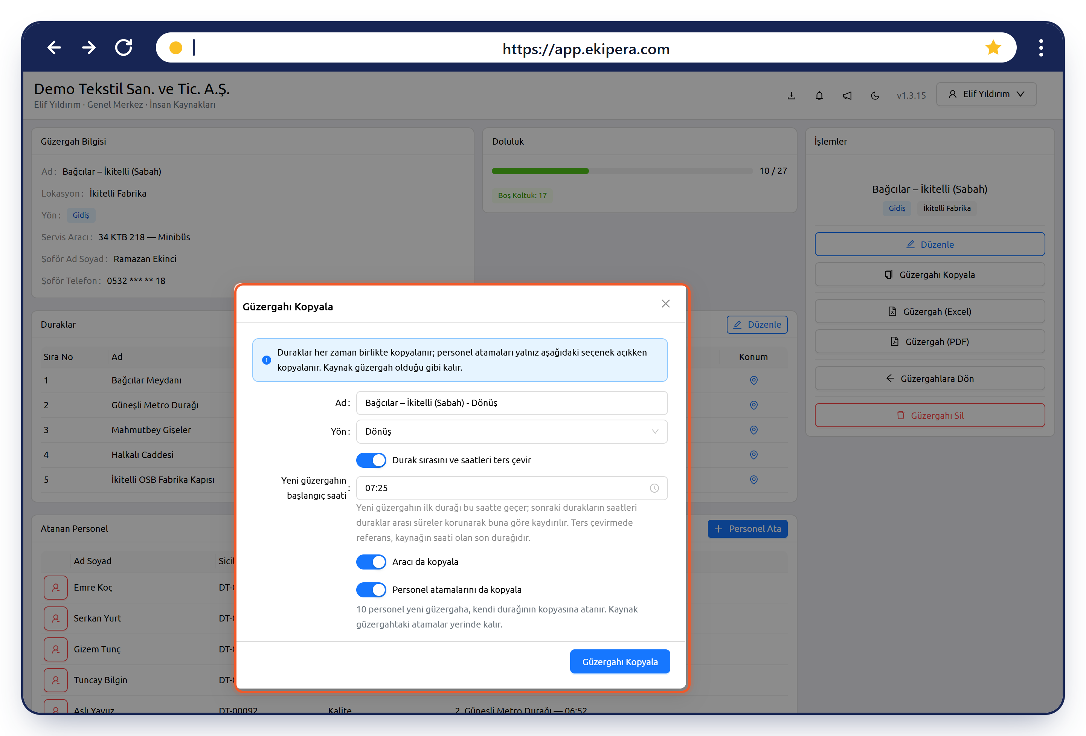The height and width of the screenshot is (736, 1086).
Task: Close the Güzergahı Kopyala dialog
Action: (666, 304)
